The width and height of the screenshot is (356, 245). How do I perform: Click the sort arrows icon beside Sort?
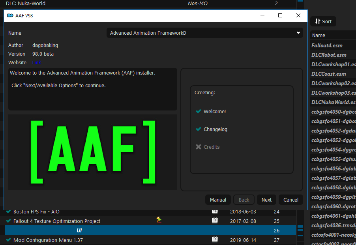317,22
